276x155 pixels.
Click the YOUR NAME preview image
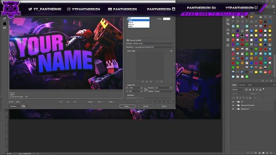point(66,53)
